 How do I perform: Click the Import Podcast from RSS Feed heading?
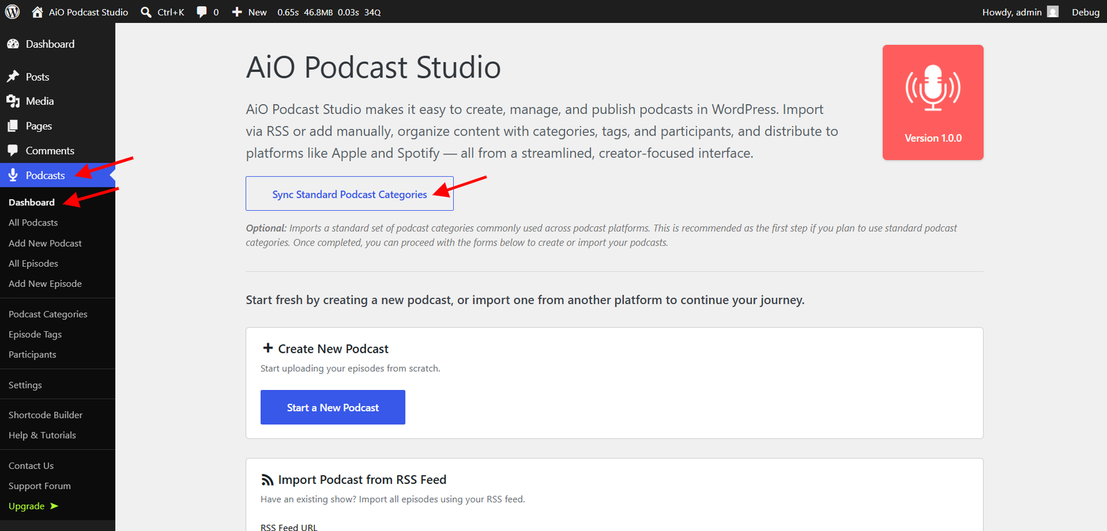pyautogui.click(x=363, y=480)
